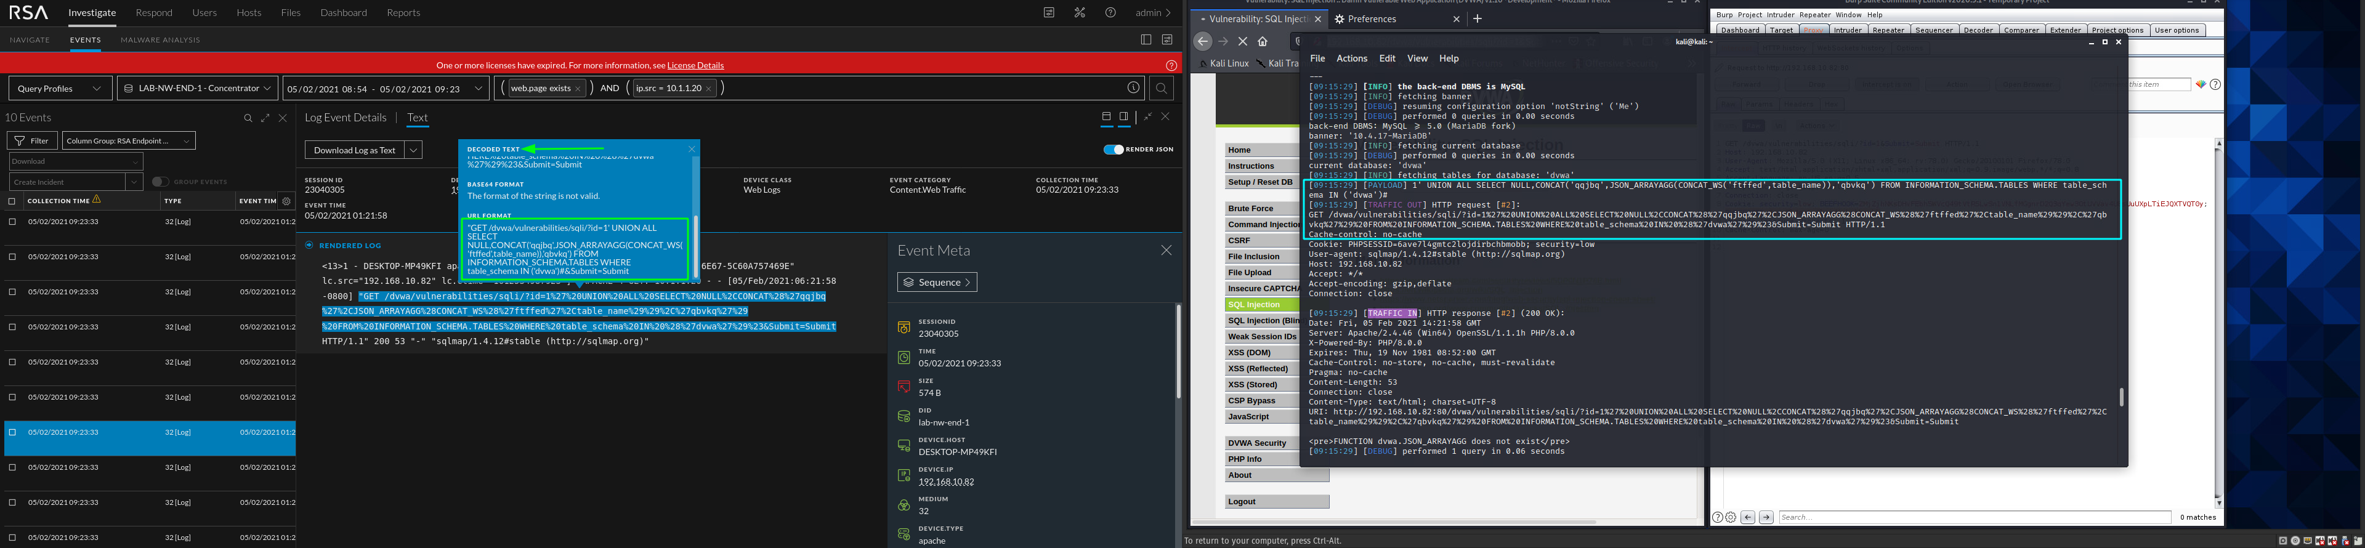This screenshot has width=2365, height=548.
Task: Click the help question mark in RSA header
Action: pyautogui.click(x=1111, y=13)
